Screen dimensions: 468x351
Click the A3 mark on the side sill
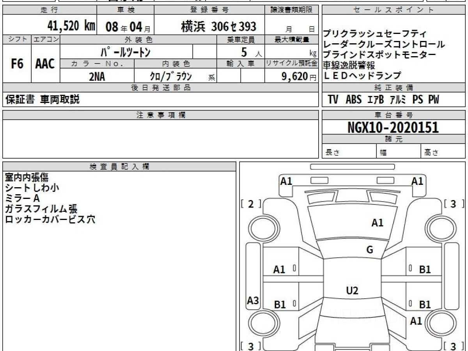point(253,301)
